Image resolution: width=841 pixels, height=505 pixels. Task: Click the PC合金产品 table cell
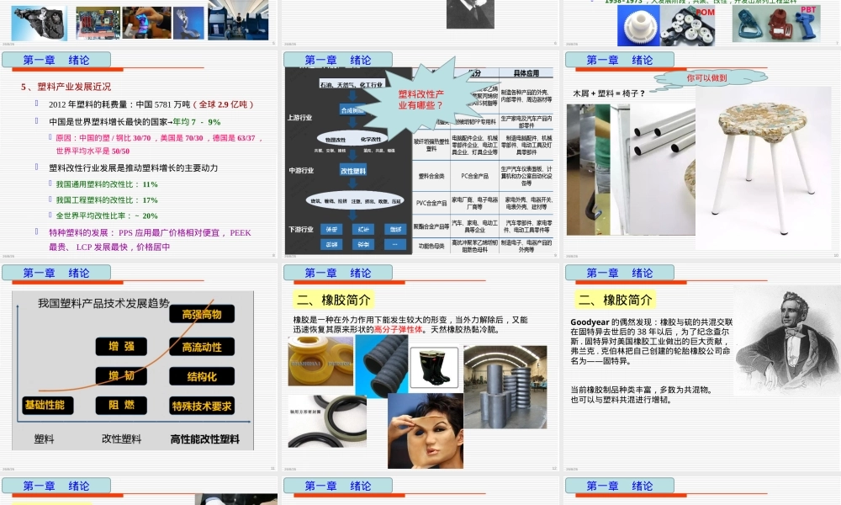pos(474,176)
